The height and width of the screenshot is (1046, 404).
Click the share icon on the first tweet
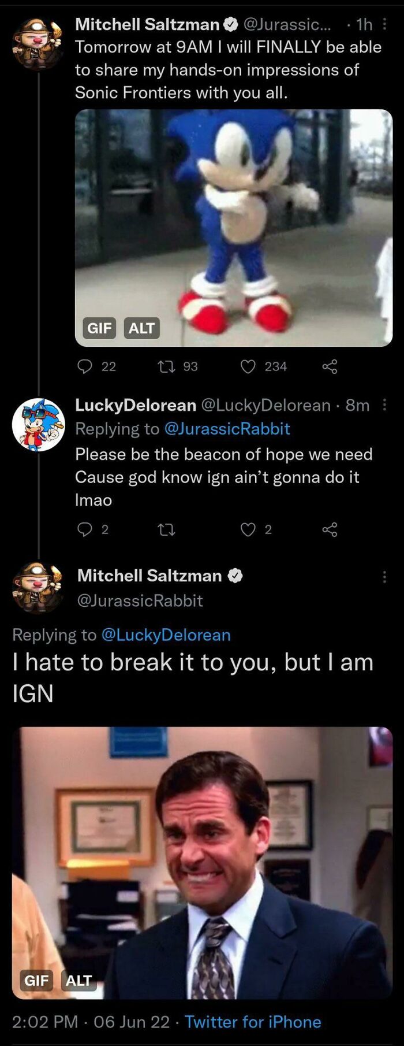point(331,366)
